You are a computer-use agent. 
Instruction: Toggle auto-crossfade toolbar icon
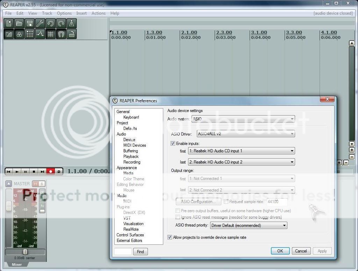(x=9, y=34)
